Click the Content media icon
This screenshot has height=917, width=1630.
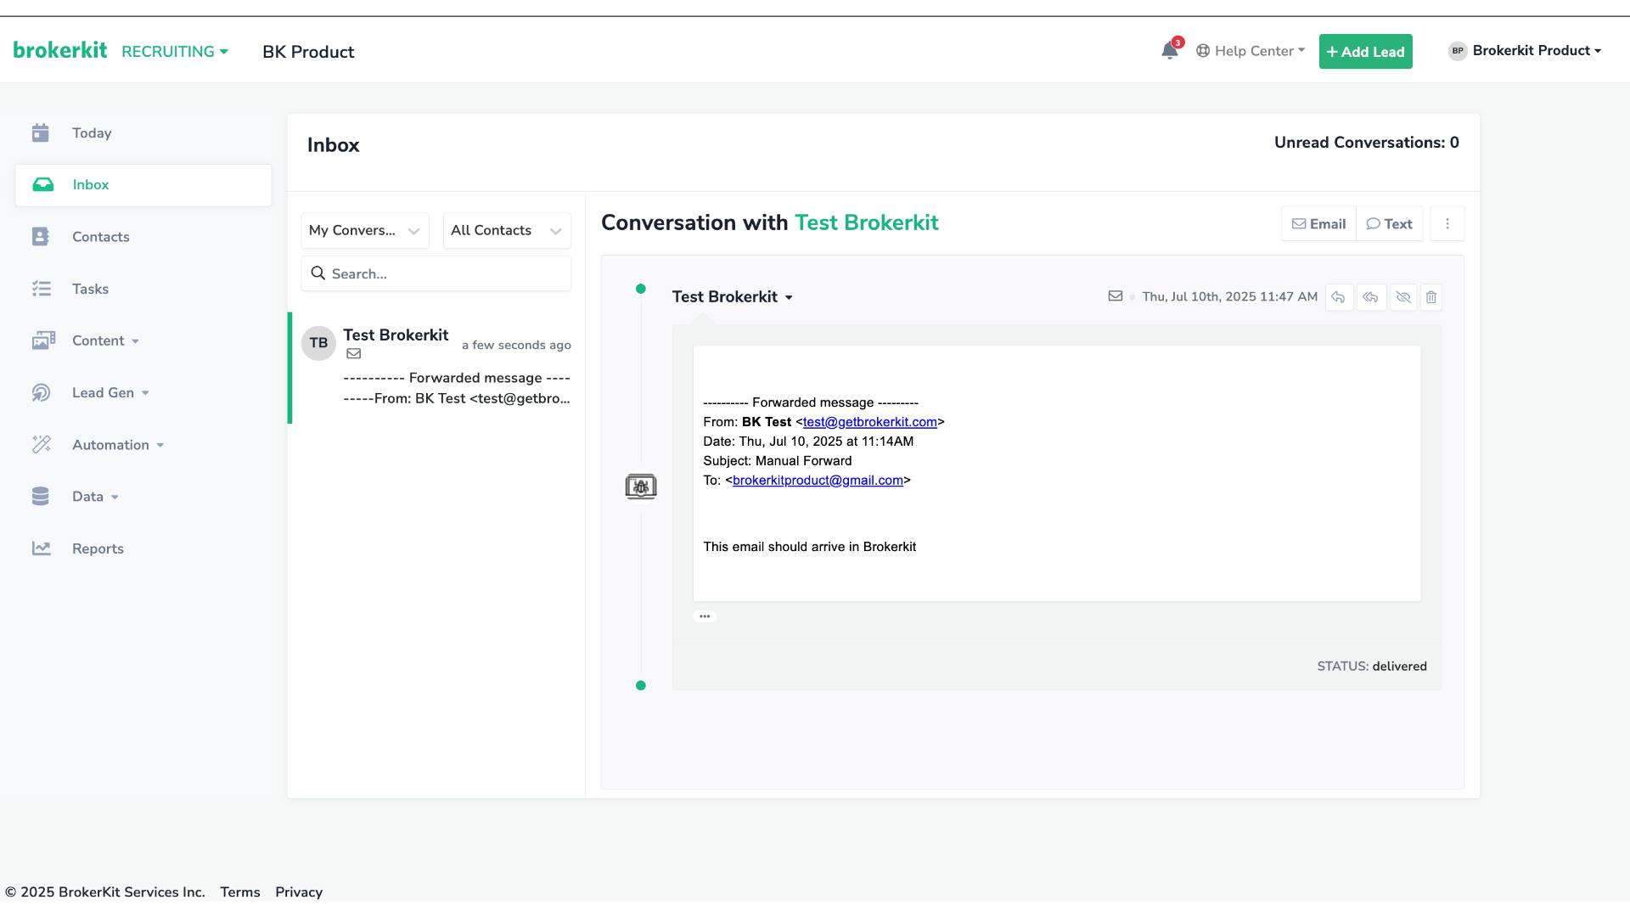pyautogui.click(x=43, y=340)
